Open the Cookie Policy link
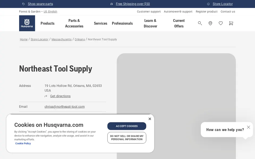The height and width of the screenshot is (159, 255). pos(23,143)
